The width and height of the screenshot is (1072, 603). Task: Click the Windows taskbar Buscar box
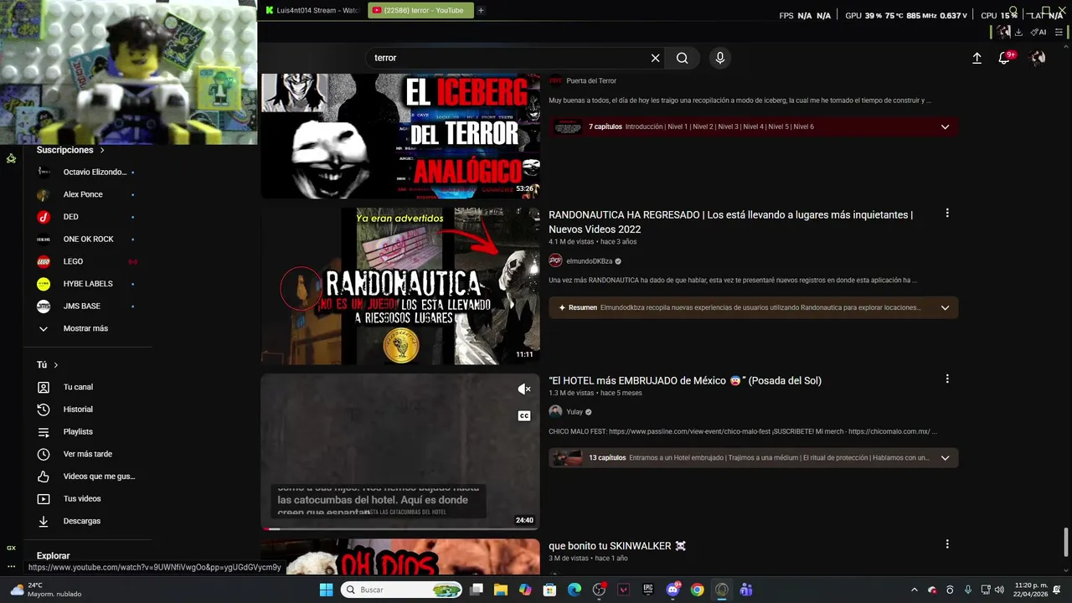[400, 590]
